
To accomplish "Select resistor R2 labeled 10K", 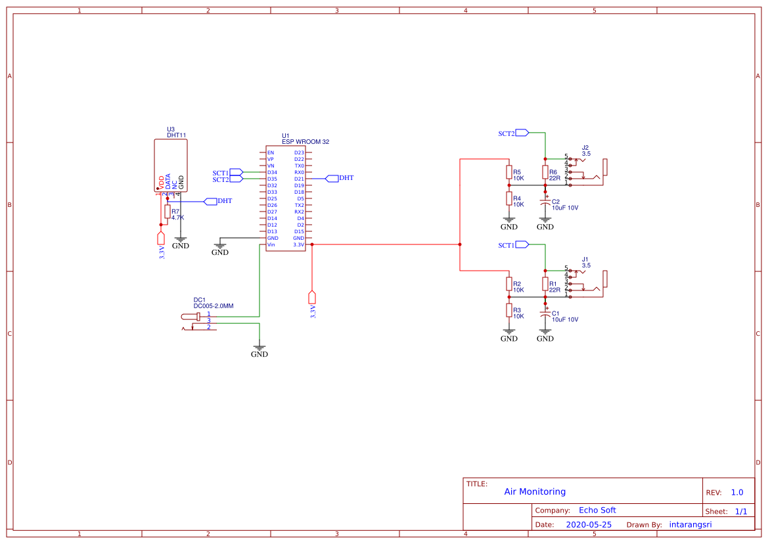I will point(510,284).
